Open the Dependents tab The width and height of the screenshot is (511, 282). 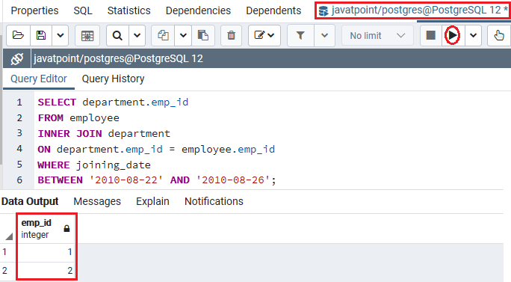click(273, 10)
